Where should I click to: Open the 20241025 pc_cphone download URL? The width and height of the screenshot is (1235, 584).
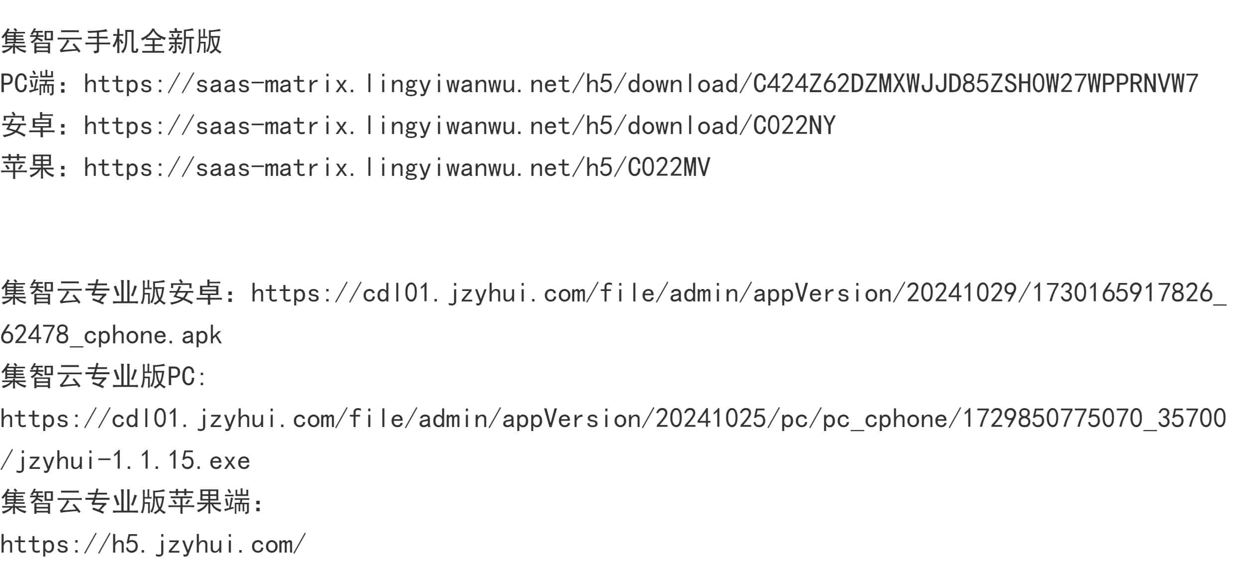(613, 419)
